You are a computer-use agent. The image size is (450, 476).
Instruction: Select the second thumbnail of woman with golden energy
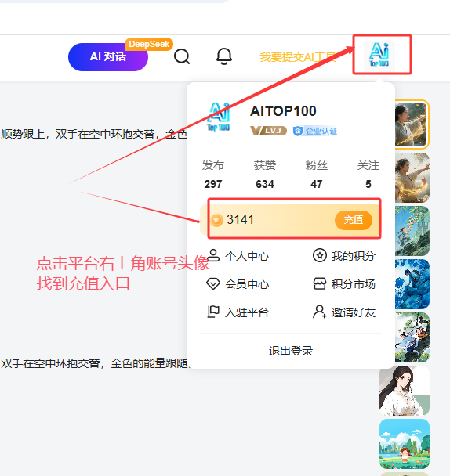pyautogui.click(x=412, y=178)
